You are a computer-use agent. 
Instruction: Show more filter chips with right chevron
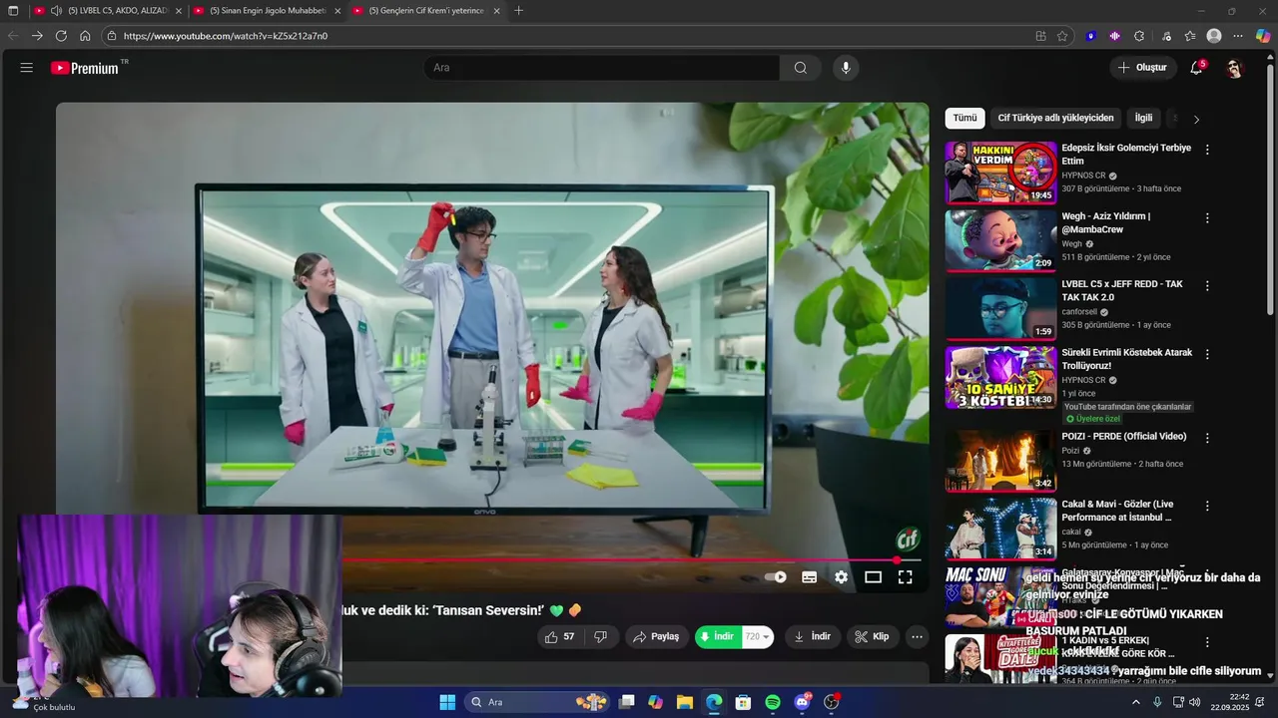tap(1196, 119)
